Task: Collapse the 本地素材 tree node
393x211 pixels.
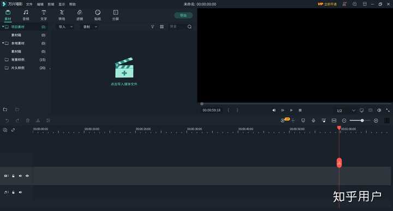Action: (x=3, y=43)
